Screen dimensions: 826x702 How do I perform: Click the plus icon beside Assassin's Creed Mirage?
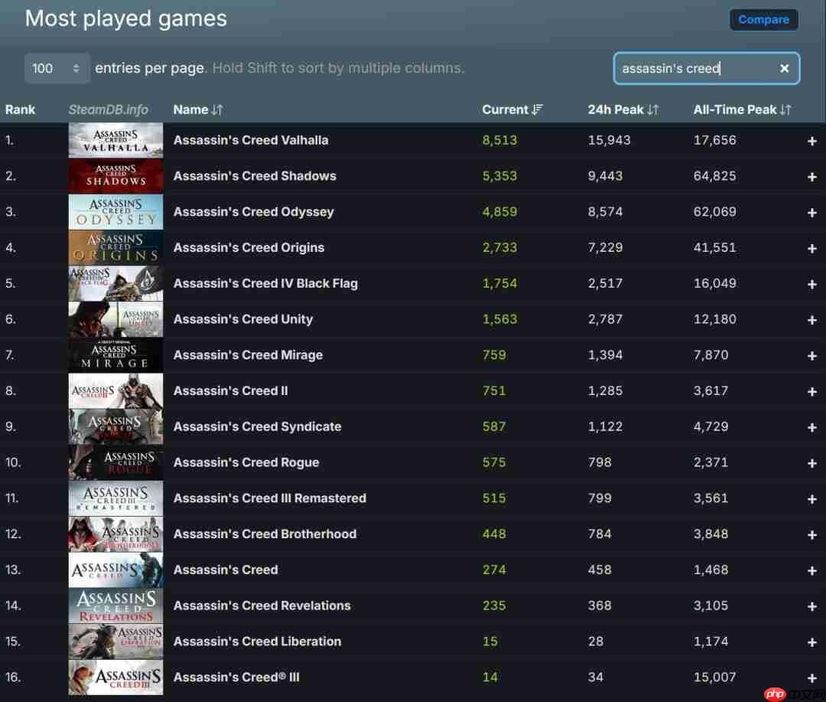click(812, 355)
